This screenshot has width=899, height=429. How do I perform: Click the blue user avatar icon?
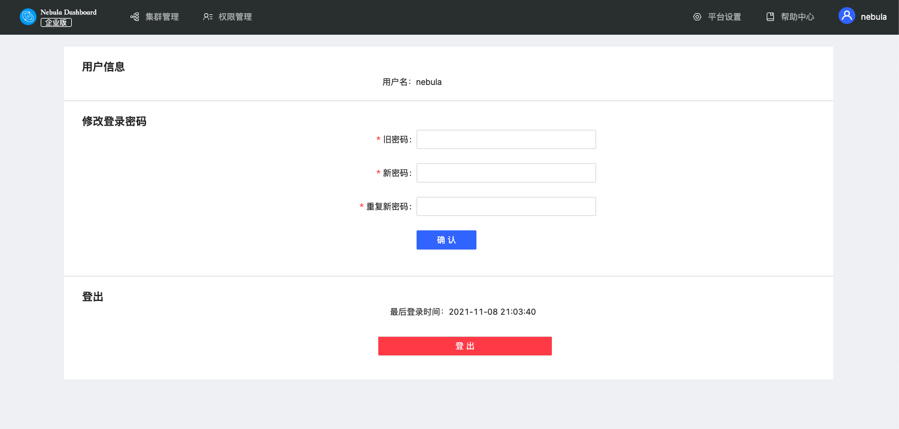coord(847,16)
